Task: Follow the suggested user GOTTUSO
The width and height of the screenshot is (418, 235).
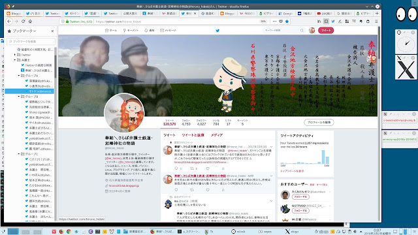Action: click(300, 210)
